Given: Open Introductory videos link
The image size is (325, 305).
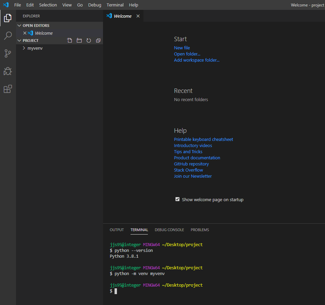Looking at the screenshot, I should click(193, 145).
